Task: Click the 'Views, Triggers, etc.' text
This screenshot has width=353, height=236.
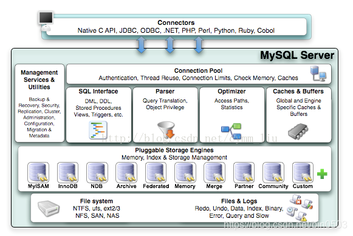Action: (x=98, y=115)
